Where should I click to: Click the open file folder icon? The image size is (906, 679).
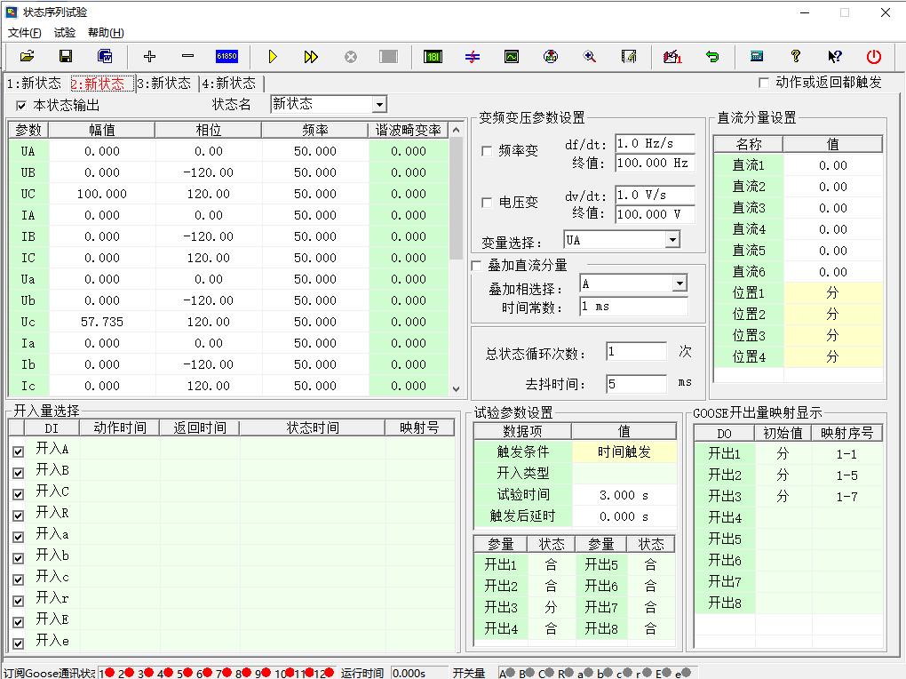[27, 56]
